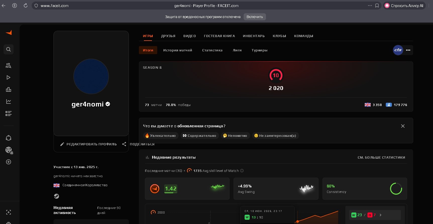The height and width of the screenshot is (224, 433).
Task: Click the plus circle sidebar icon
Action: pos(9,162)
